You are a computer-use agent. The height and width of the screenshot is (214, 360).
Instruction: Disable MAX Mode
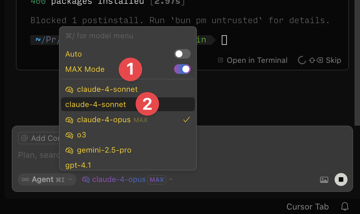pyautogui.click(x=182, y=69)
